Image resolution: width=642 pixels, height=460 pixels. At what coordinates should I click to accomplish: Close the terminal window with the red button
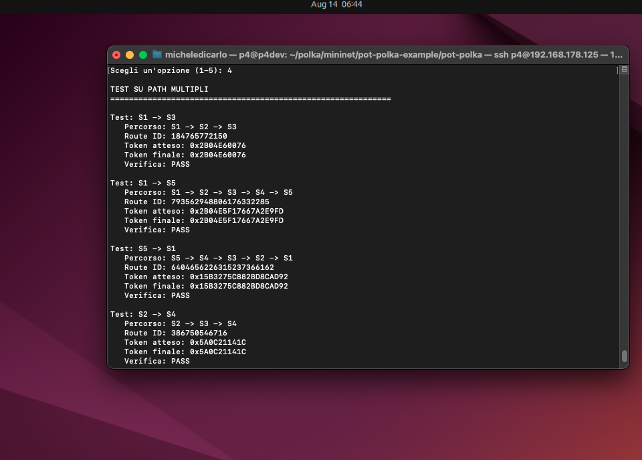(x=116, y=55)
